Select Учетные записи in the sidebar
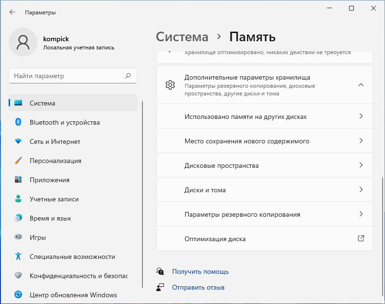The width and height of the screenshot is (385, 304). (54, 199)
